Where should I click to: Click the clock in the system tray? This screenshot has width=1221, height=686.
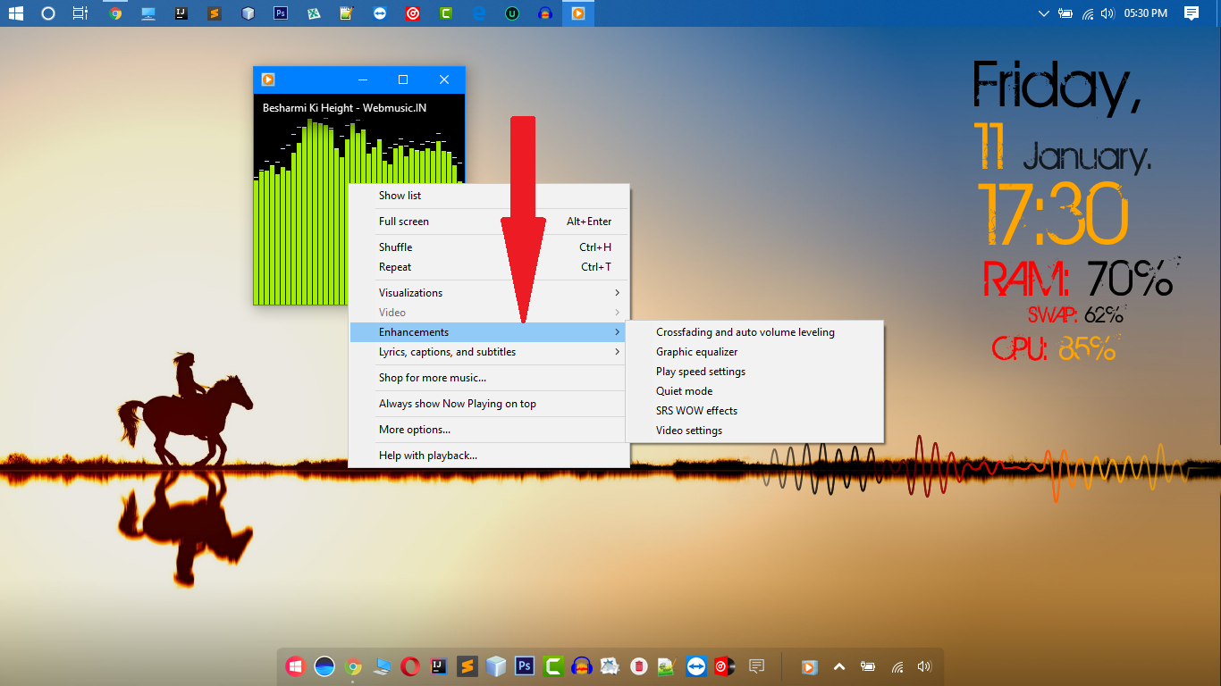[1145, 13]
